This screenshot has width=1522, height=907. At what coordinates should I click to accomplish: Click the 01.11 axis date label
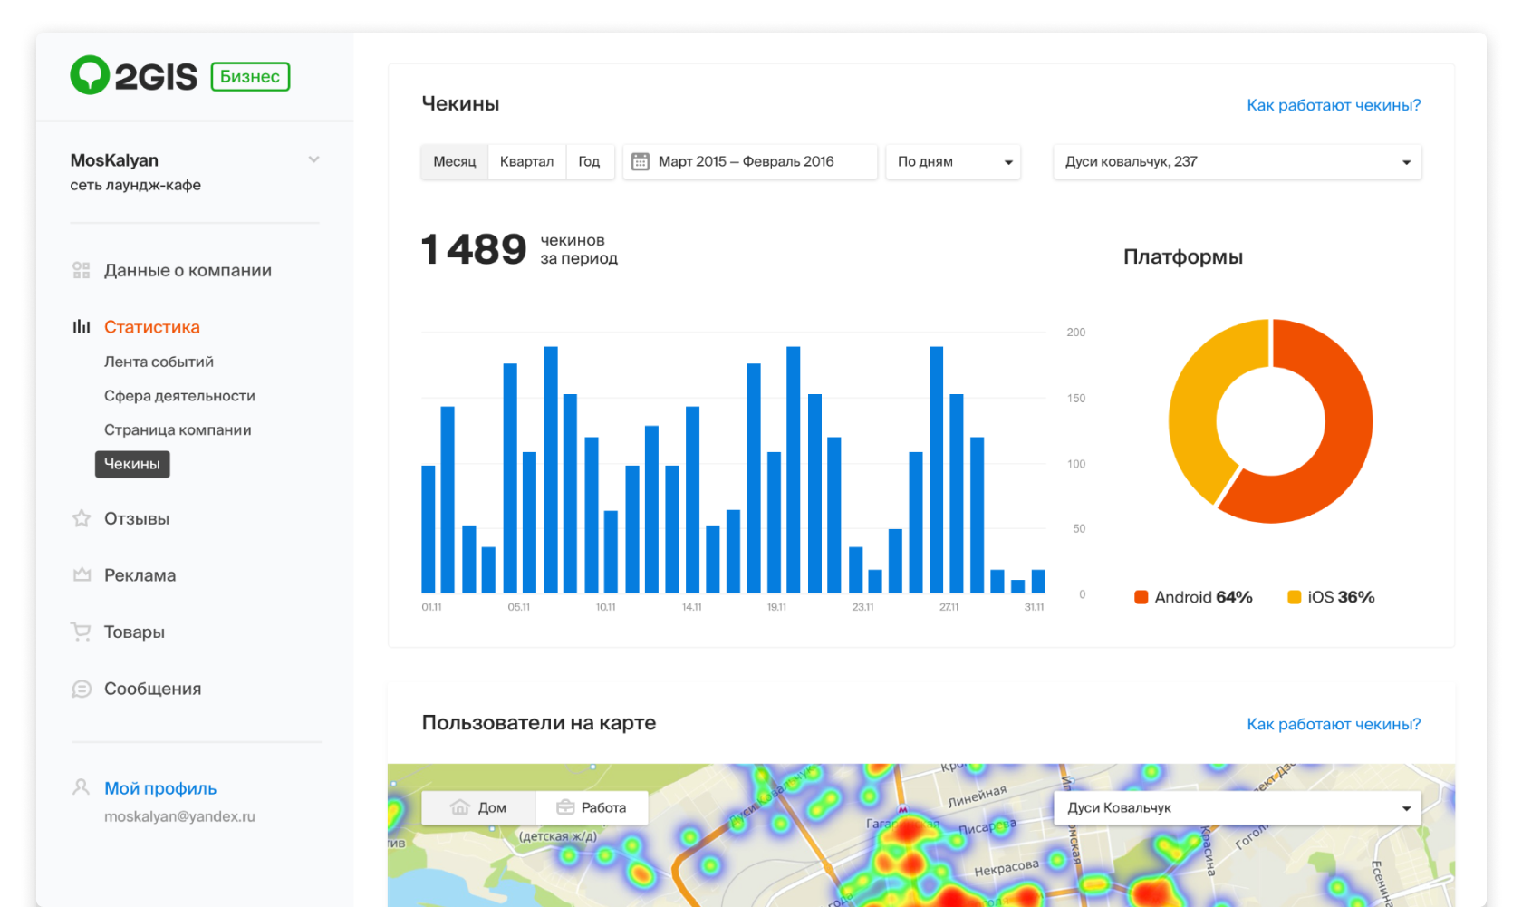click(x=431, y=607)
